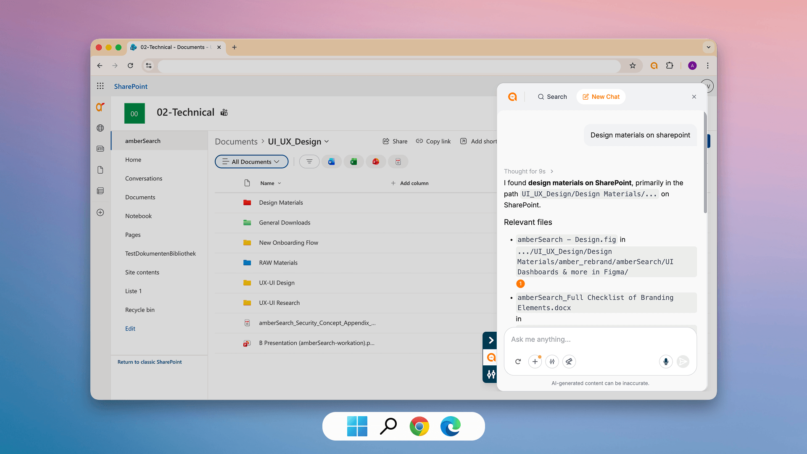Expand the UI_UX_Design breadcrumb dropdown
The width and height of the screenshot is (807, 454).
[327, 142]
